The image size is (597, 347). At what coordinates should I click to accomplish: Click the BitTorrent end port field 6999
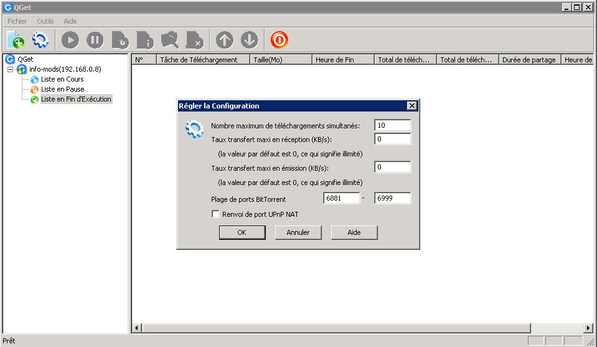pyautogui.click(x=393, y=198)
